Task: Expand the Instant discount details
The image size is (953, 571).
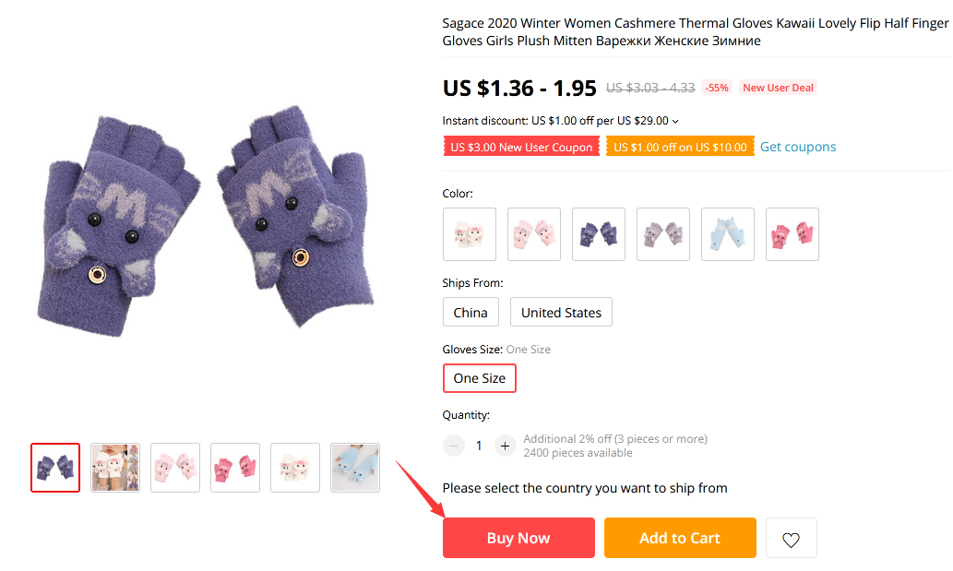Action: click(675, 121)
